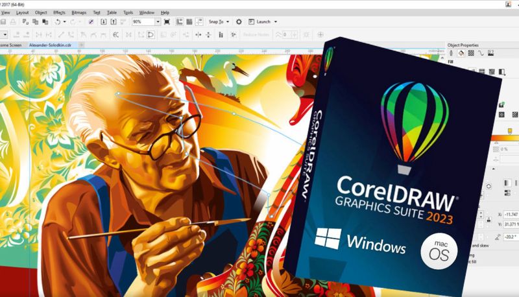Toggle the show grid button

pos(188,21)
